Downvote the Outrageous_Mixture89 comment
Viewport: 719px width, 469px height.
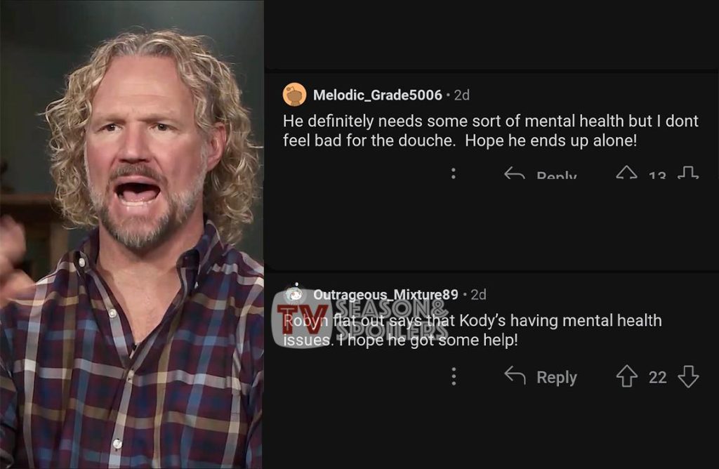pyautogui.click(x=688, y=376)
